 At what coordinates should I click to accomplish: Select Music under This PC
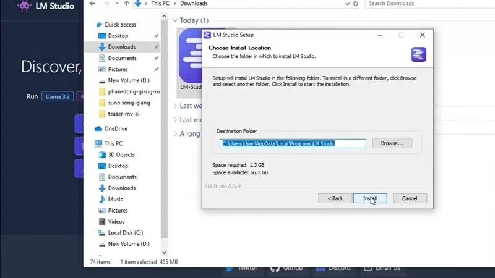(x=115, y=199)
